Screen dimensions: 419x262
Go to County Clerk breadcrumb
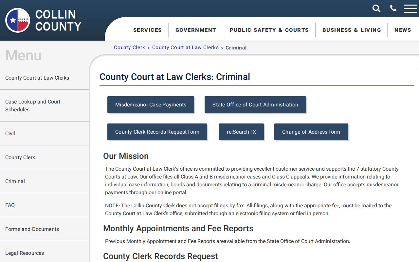click(x=129, y=47)
